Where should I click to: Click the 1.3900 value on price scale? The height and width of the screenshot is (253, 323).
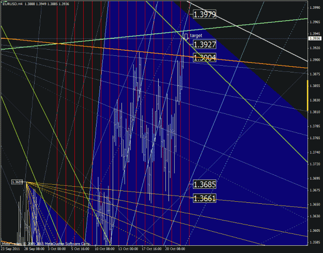click(315, 60)
